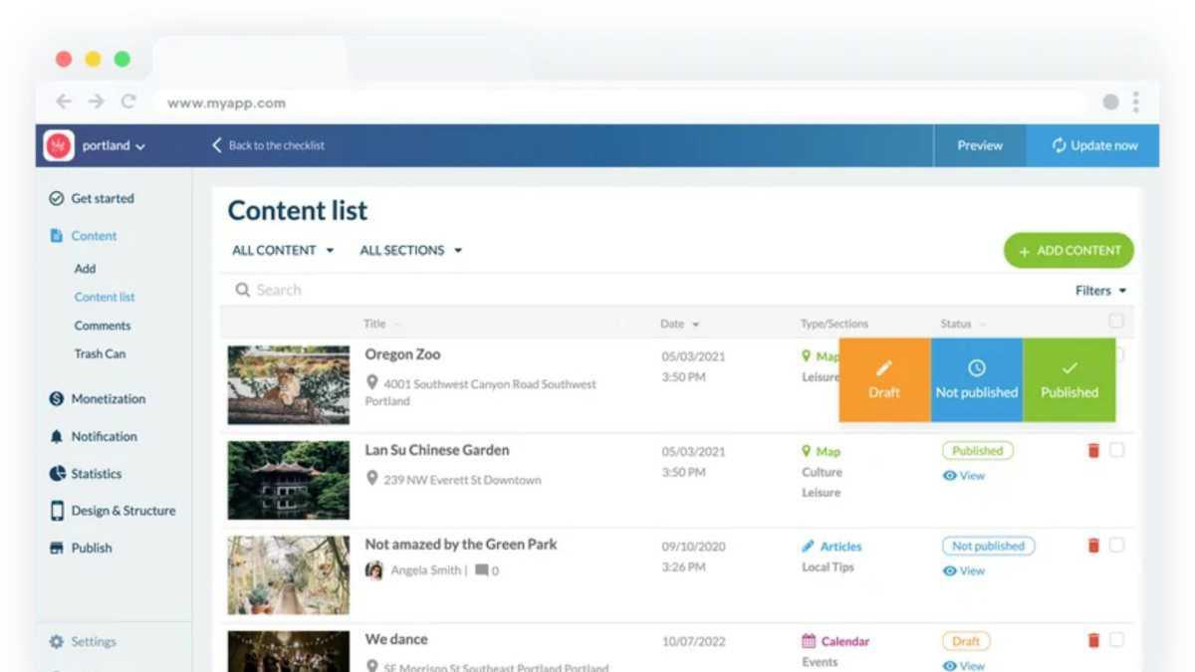Open Statistics pie chart icon
The image size is (1195, 672).
[x=57, y=474]
